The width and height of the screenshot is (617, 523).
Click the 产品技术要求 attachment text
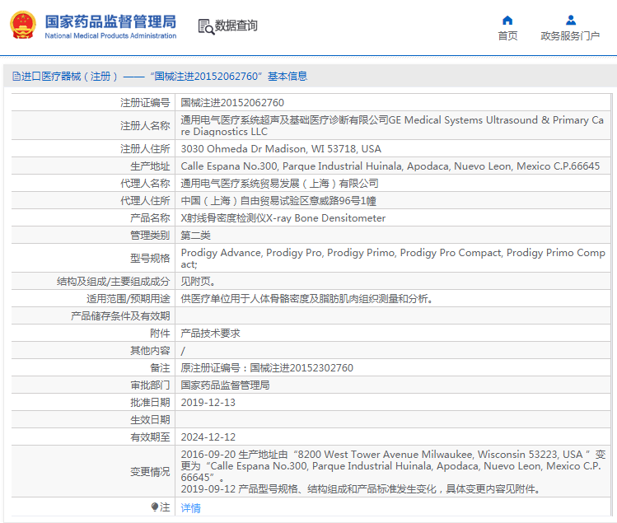[210, 334]
